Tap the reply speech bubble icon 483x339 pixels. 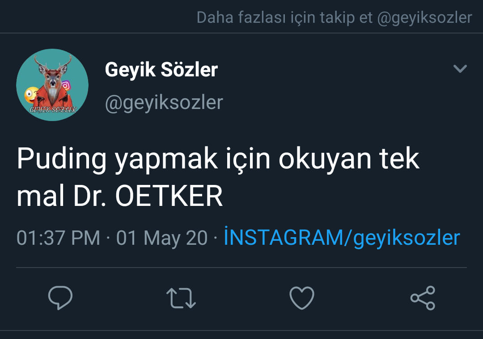point(60,297)
